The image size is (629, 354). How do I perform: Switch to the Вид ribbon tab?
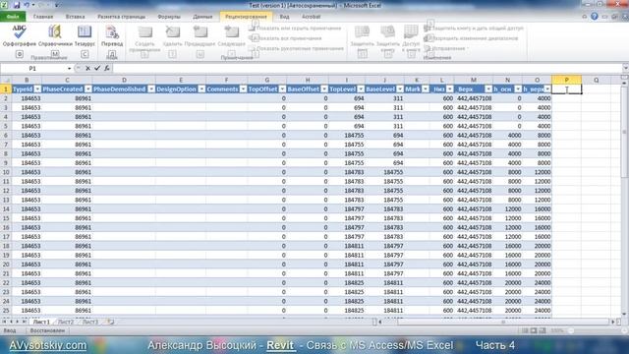284,17
